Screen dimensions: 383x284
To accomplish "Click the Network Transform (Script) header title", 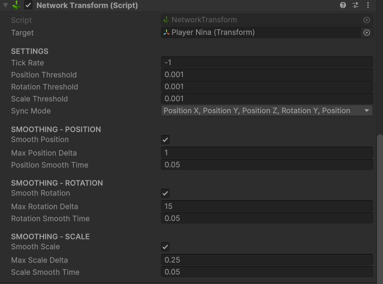I will coord(87,6).
